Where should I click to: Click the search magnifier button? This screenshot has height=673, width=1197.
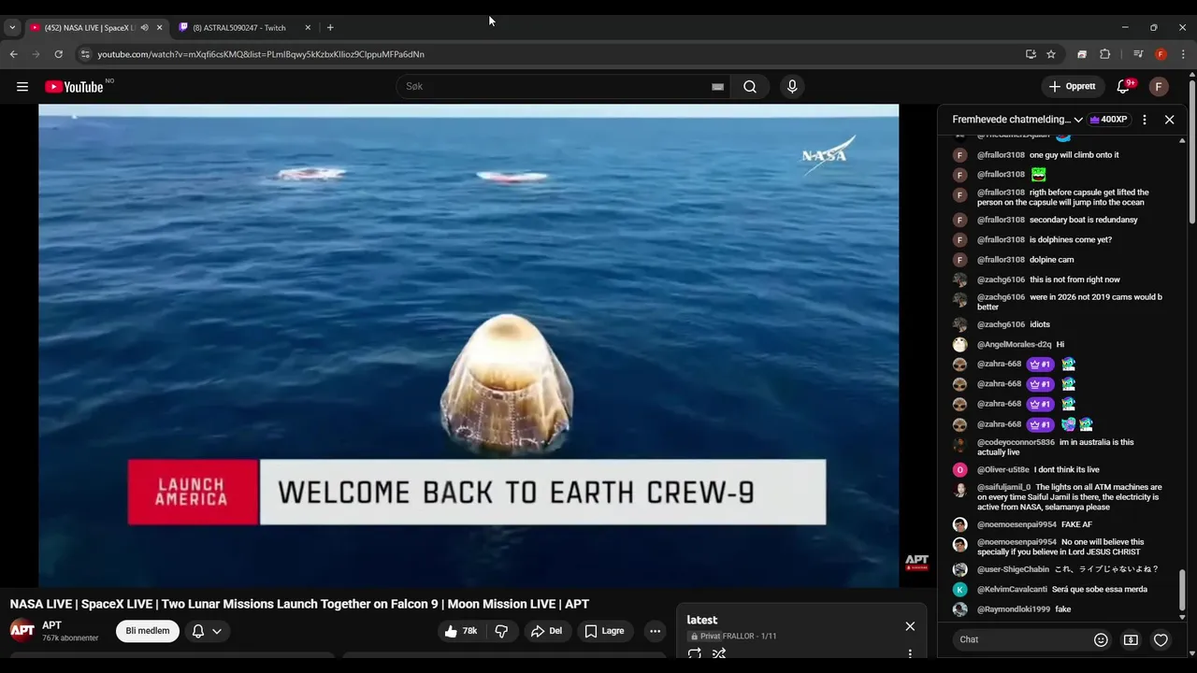(750, 87)
